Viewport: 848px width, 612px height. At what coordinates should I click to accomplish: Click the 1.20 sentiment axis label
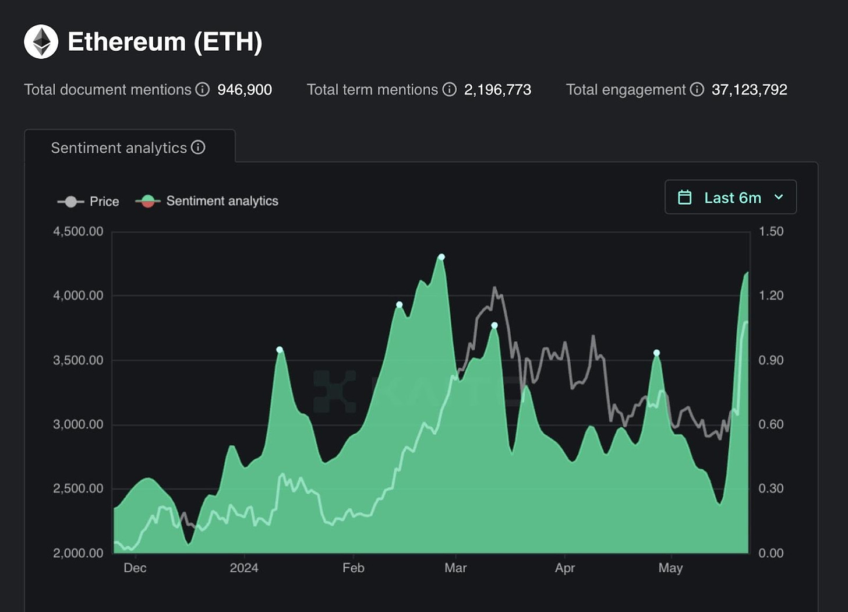coord(771,296)
